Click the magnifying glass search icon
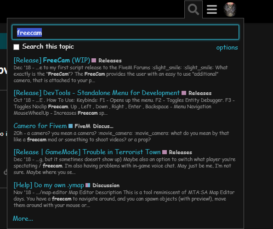The image size is (273, 229). (193, 10)
